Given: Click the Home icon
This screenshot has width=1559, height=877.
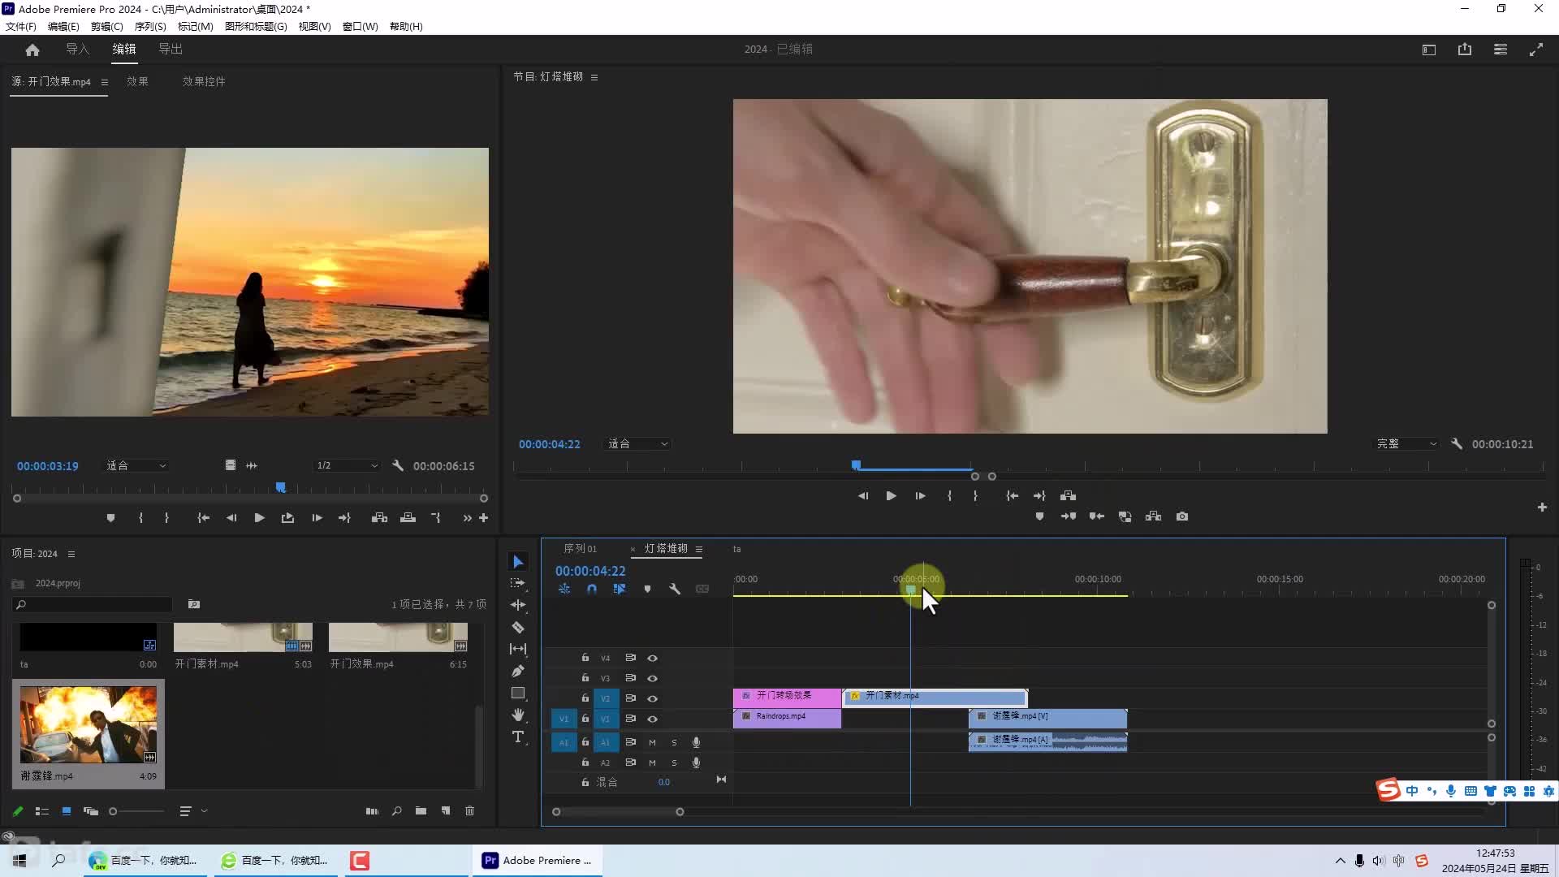Looking at the screenshot, I should [x=32, y=50].
